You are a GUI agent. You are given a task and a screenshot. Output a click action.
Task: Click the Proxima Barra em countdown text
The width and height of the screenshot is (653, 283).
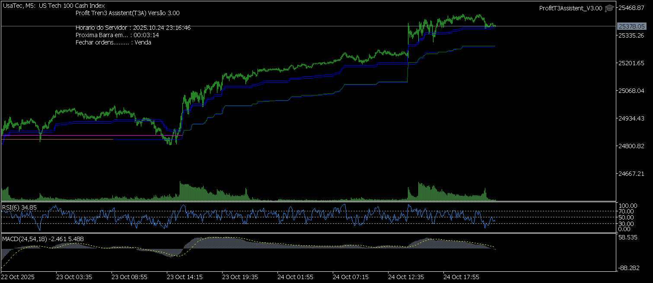coord(117,35)
